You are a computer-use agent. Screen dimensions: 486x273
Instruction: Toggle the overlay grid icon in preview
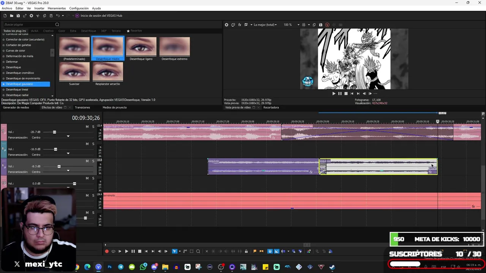click(x=303, y=25)
